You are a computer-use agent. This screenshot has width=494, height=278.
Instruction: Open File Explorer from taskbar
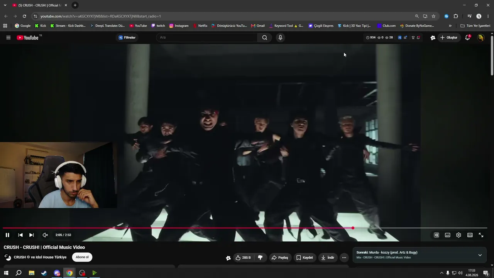point(32,273)
